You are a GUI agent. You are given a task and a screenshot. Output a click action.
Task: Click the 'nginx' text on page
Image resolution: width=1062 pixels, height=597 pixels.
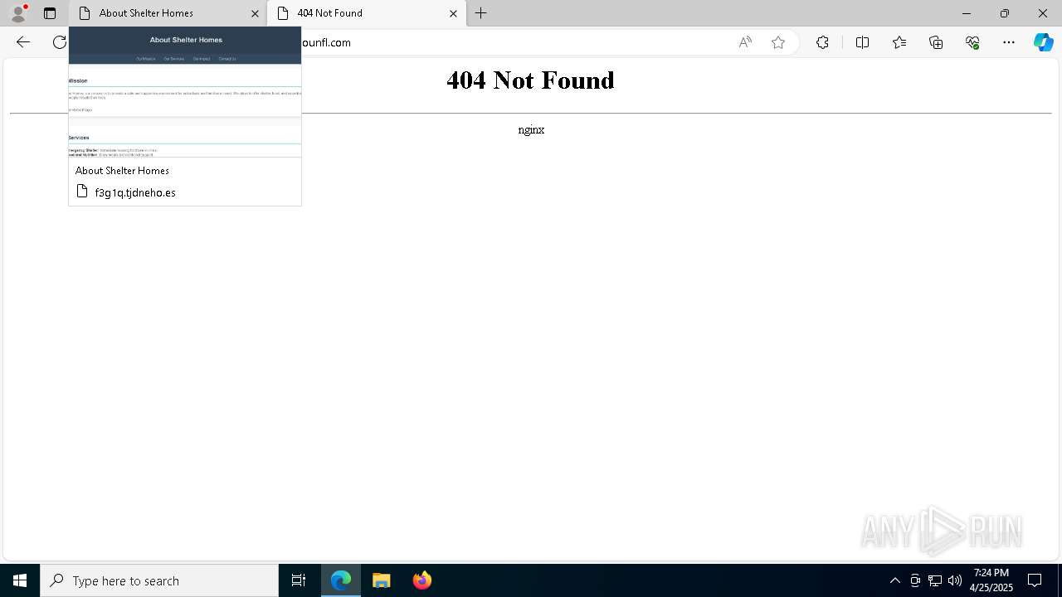coord(531,129)
